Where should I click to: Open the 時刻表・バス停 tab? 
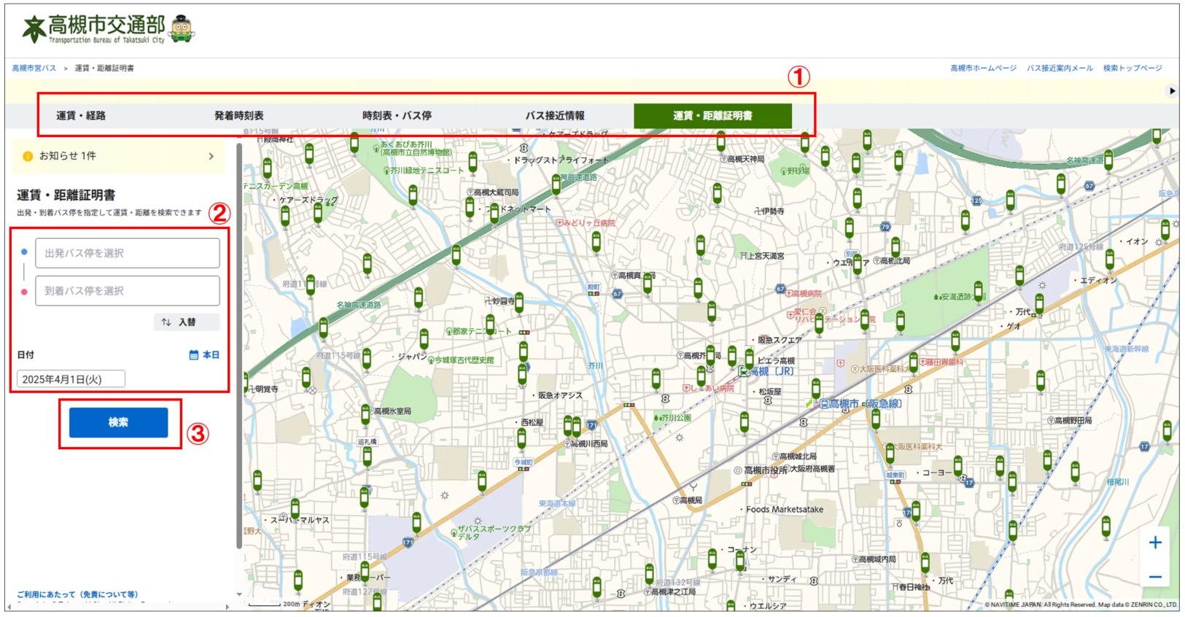(397, 116)
